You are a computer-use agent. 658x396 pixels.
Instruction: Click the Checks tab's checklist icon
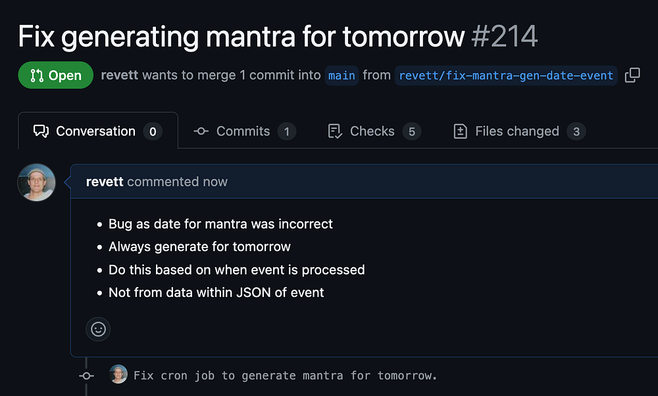pyautogui.click(x=335, y=131)
